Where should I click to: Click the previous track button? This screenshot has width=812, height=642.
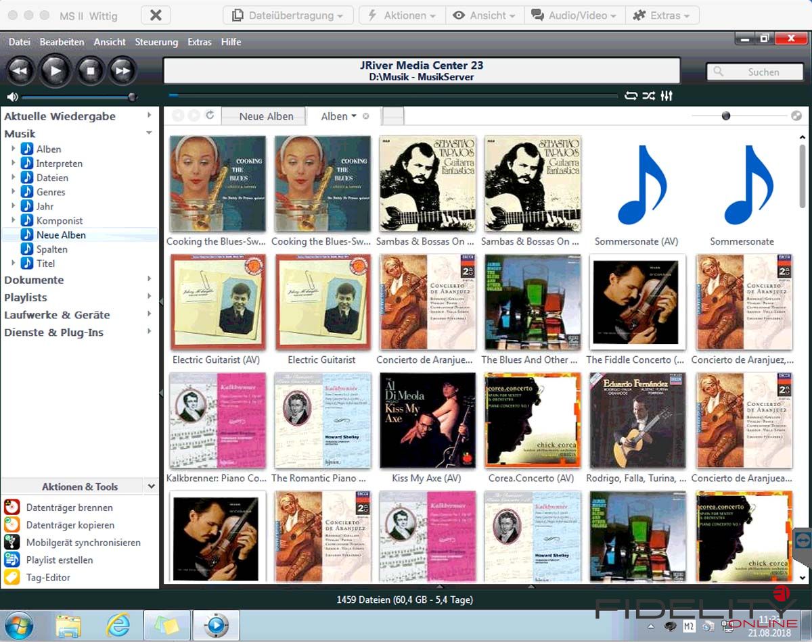click(x=20, y=70)
